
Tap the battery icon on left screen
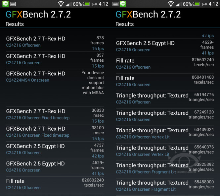coord(86,4)
